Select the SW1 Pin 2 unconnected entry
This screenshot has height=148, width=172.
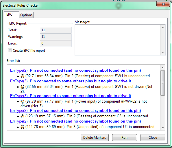86,76
